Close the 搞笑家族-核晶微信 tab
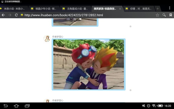The image size is (174, 109). coord(120,9)
